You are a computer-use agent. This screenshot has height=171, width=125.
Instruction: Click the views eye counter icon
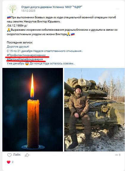coord(116,155)
